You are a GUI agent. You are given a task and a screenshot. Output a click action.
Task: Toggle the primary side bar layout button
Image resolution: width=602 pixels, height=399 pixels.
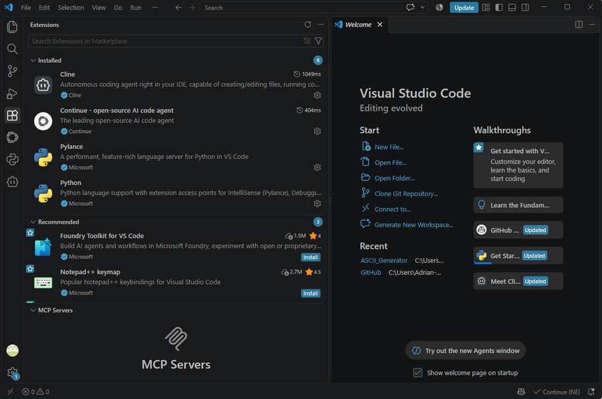499,7
